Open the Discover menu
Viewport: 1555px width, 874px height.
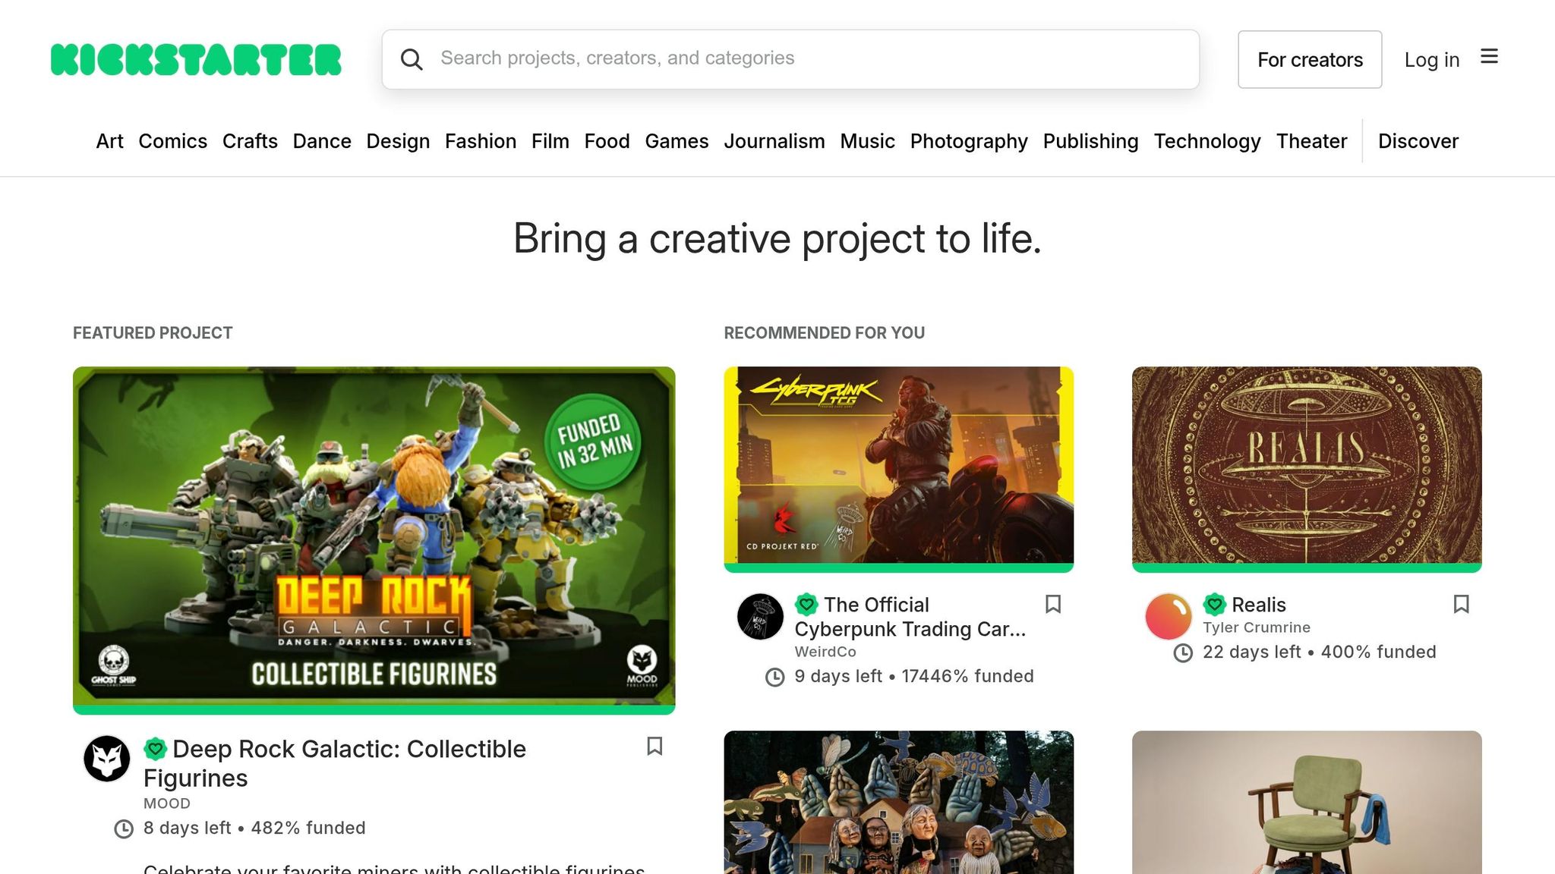coord(1418,141)
